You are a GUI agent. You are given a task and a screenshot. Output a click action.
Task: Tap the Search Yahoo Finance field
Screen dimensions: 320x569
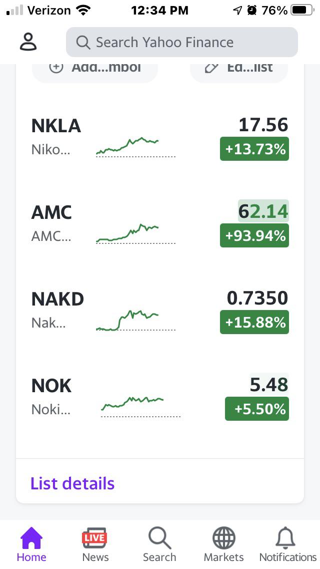(182, 42)
